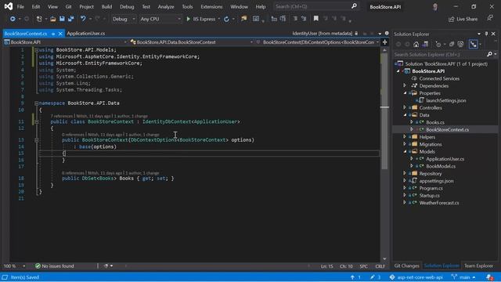This screenshot has width=501, height=282.
Task: Open the Solution Explorer window position dropdown
Action: (x=479, y=34)
